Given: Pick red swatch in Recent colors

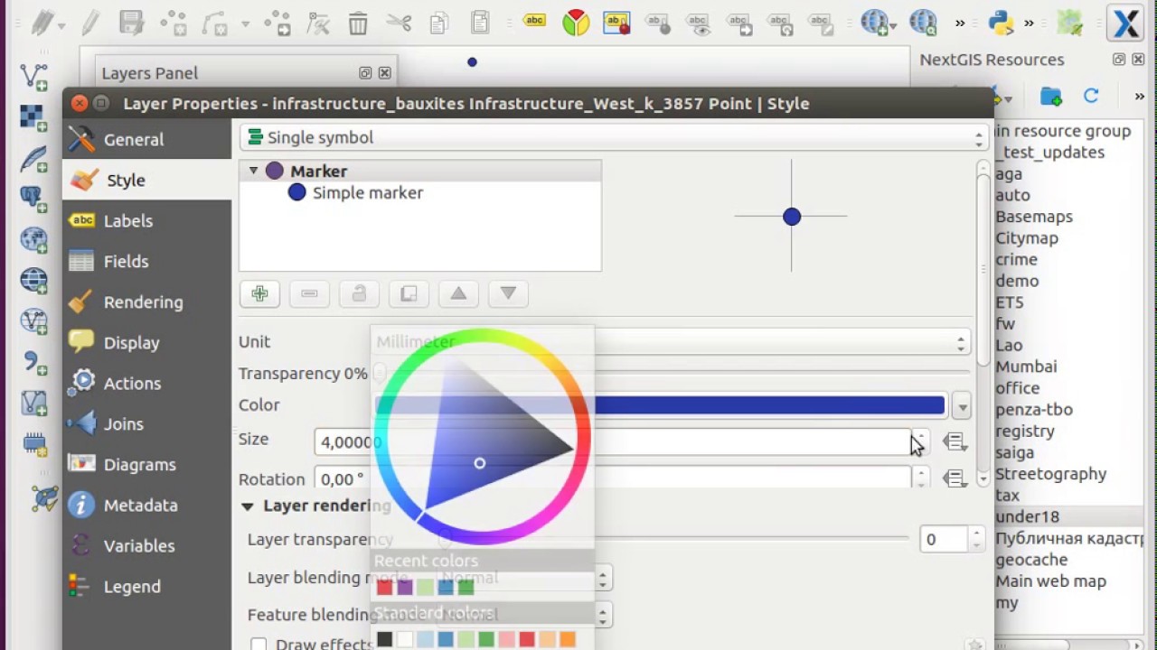Looking at the screenshot, I should [x=384, y=588].
